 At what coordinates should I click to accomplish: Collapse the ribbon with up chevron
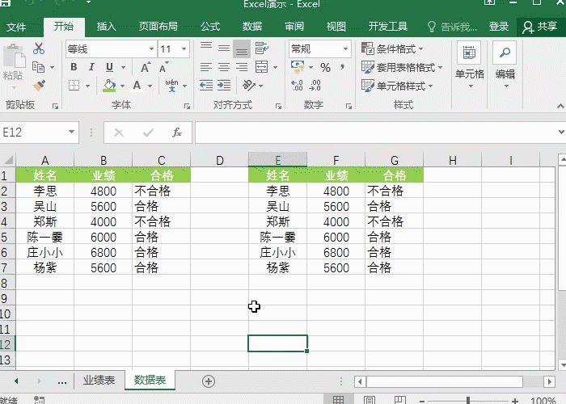coord(560,106)
